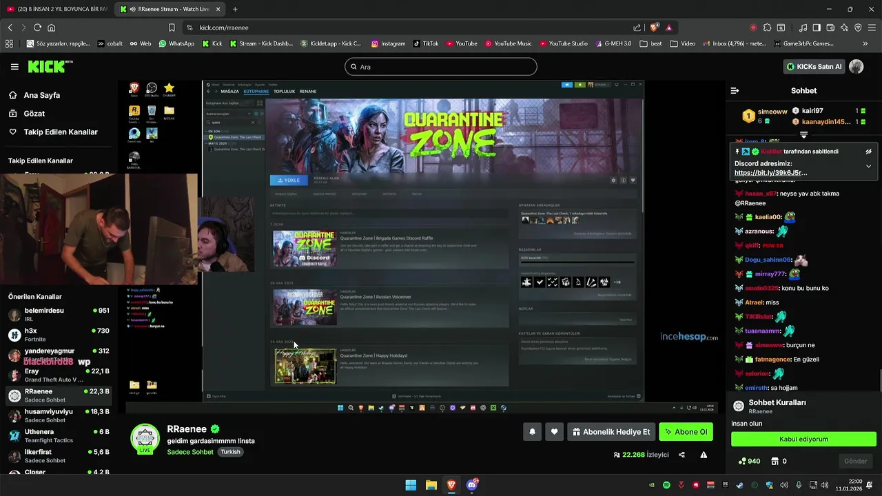Open h3x Fortnite channel
Viewport: 882px width, 496px height.
coord(58,335)
